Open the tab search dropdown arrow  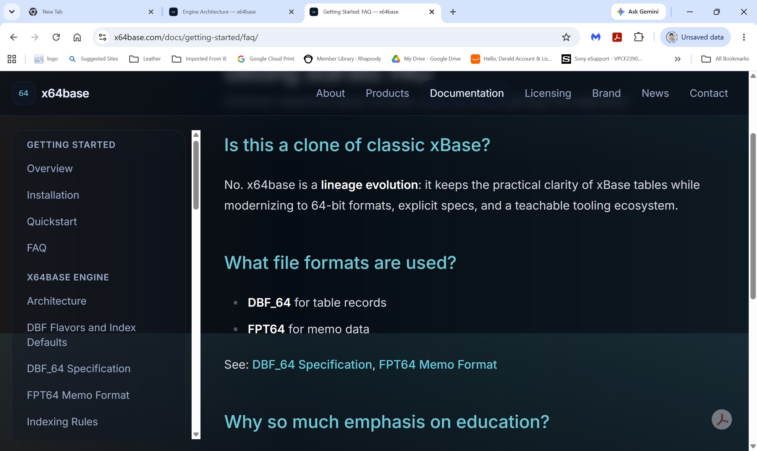pos(12,12)
